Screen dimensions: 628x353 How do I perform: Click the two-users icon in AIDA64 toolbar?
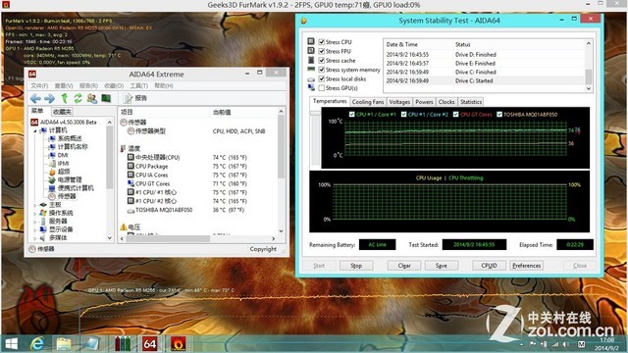91,98
